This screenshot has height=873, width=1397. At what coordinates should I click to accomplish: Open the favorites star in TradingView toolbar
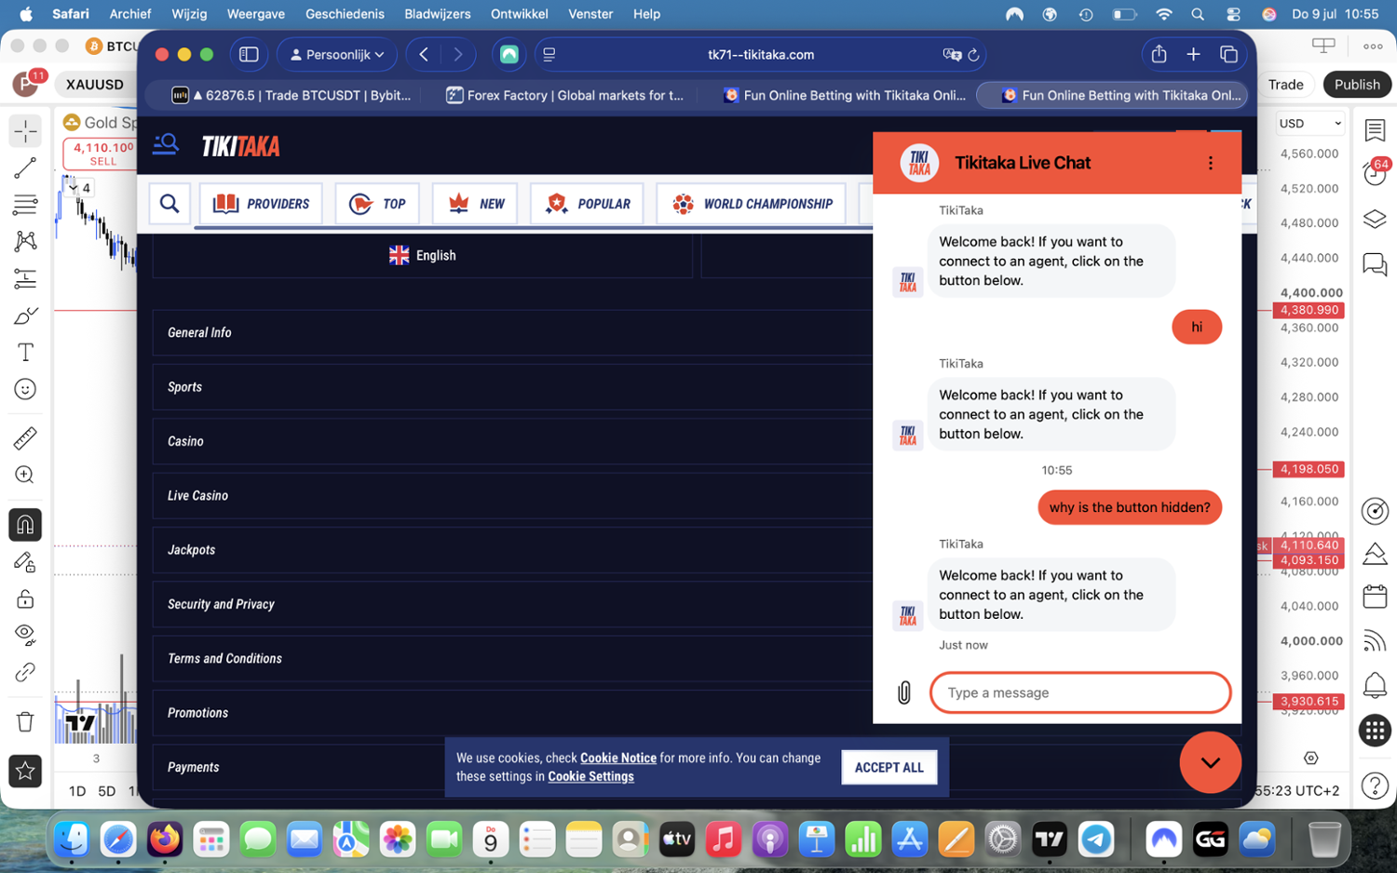(25, 771)
